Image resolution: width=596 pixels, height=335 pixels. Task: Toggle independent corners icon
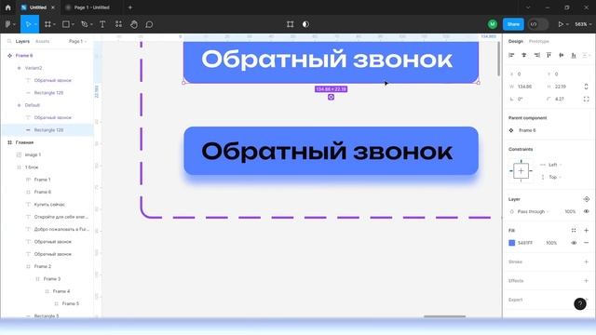click(x=586, y=99)
